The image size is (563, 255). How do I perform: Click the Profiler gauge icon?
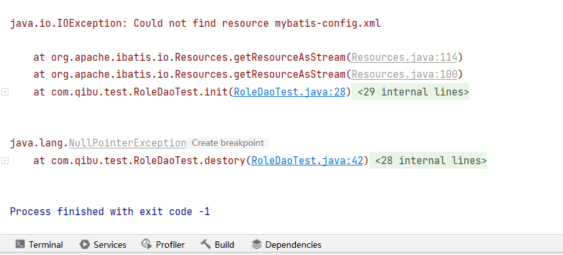point(147,245)
